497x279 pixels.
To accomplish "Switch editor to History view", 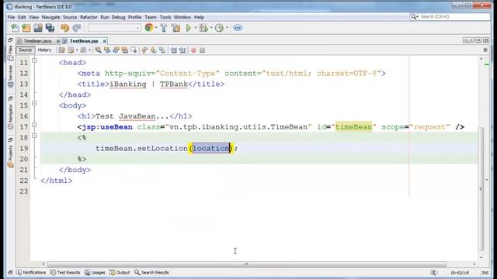I will (x=44, y=50).
